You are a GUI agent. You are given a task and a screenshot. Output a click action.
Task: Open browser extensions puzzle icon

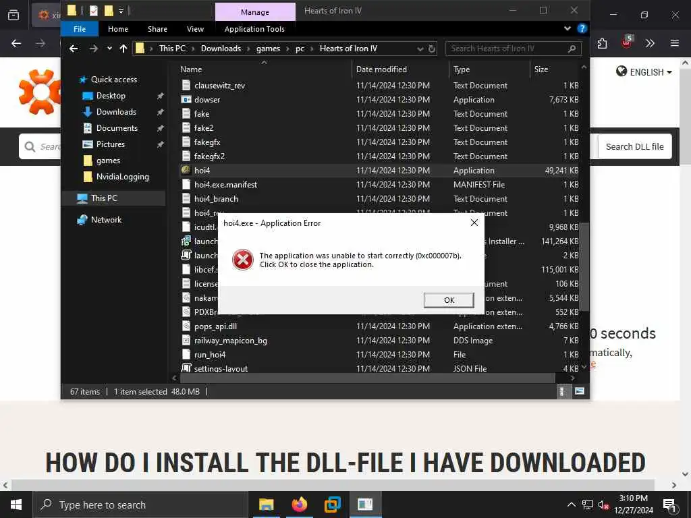click(x=603, y=43)
